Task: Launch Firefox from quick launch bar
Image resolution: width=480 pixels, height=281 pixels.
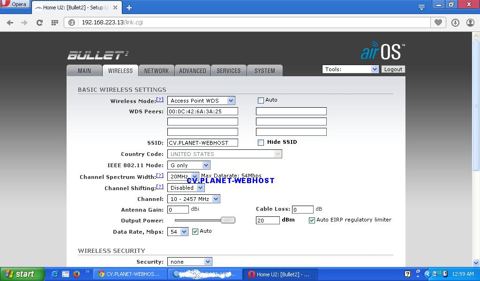Action: tap(76, 274)
